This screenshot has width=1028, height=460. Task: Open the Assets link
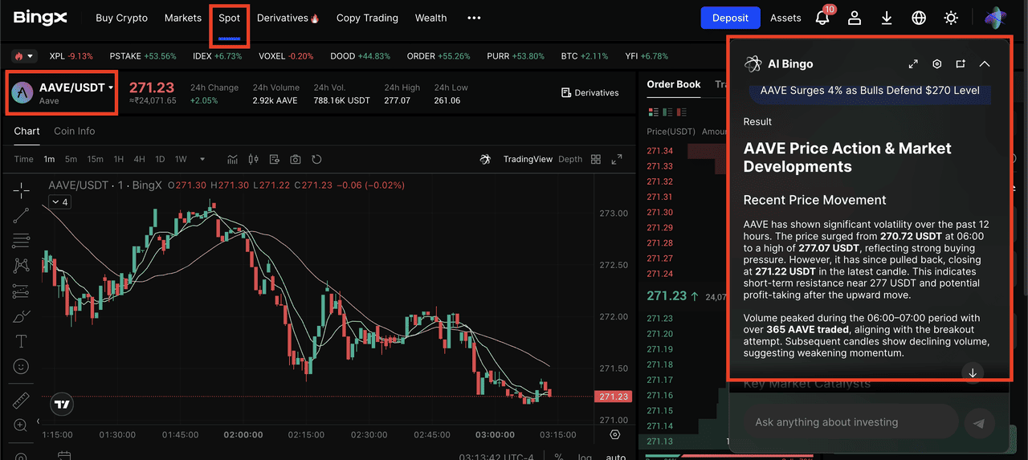pyautogui.click(x=785, y=18)
